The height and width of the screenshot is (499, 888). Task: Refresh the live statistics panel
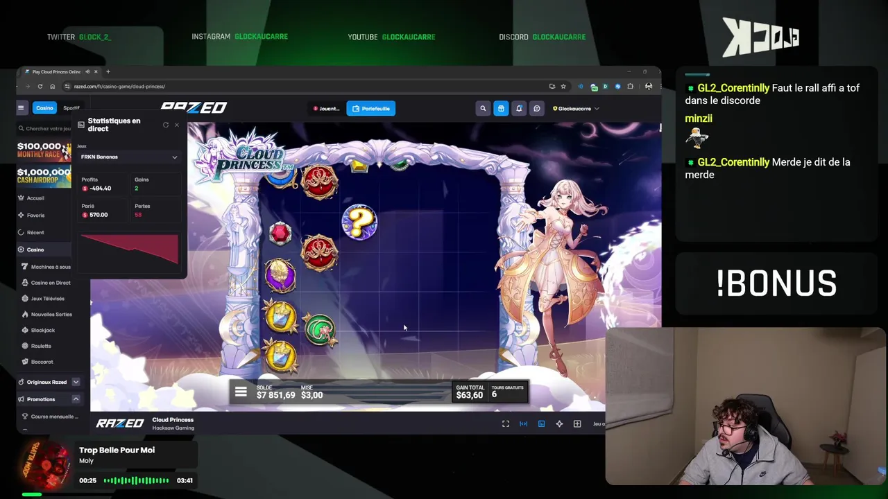click(x=166, y=125)
